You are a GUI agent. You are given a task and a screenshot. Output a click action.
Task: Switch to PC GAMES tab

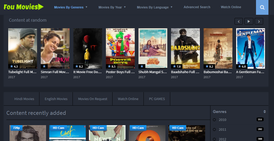157,99
